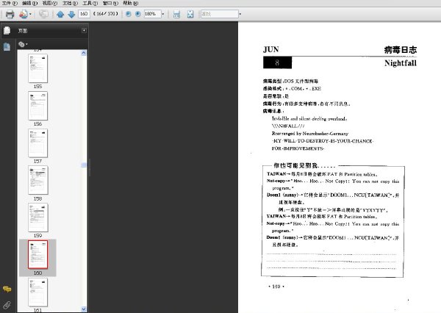The width and height of the screenshot is (441, 313).
Task: Collapse the 页面 panel with header button
Action: [84, 30]
